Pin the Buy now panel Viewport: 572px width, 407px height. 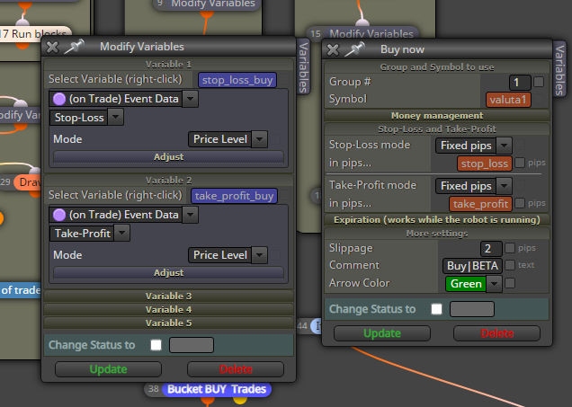pos(355,49)
